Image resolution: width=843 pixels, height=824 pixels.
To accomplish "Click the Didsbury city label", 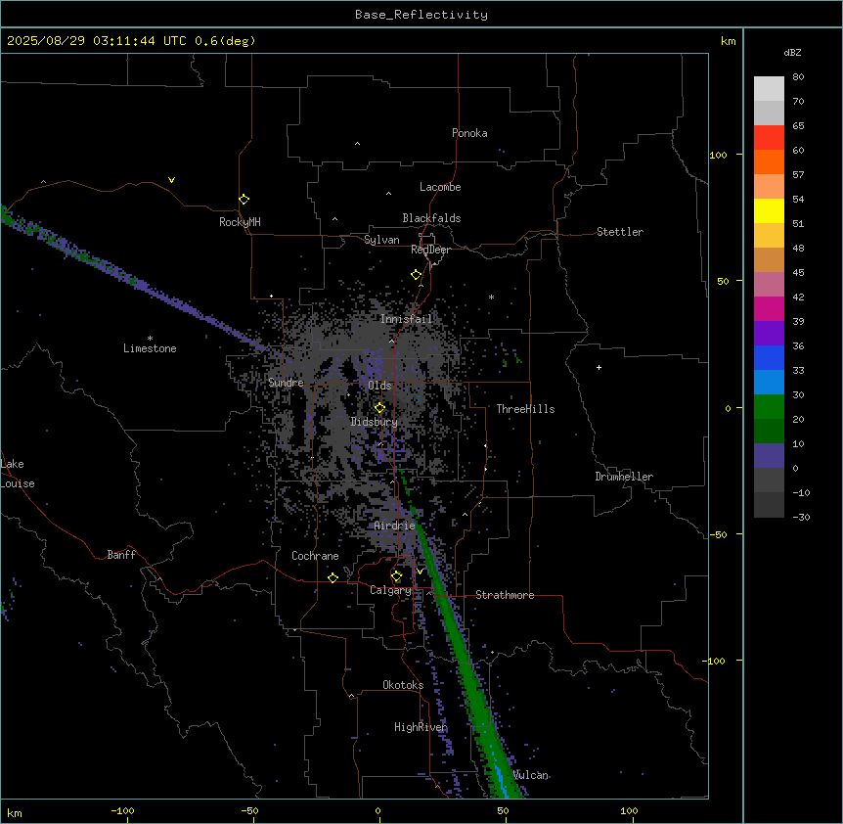I will click(375, 422).
